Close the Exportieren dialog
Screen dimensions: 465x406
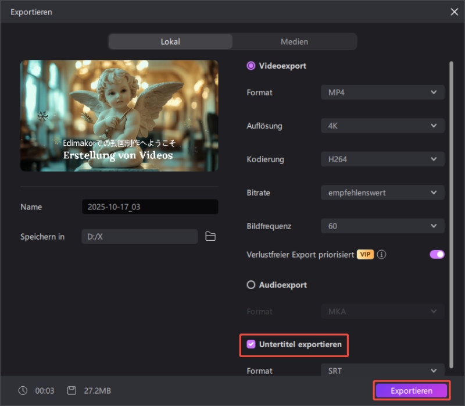click(x=454, y=12)
